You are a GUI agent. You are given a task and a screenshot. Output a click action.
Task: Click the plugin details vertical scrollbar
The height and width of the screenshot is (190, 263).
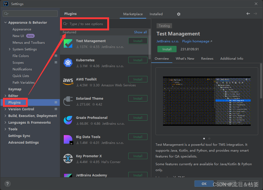click(261, 81)
